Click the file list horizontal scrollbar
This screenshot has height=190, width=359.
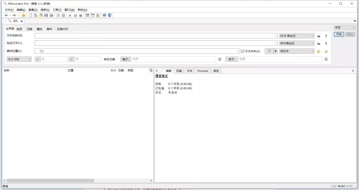click(50, 180)
